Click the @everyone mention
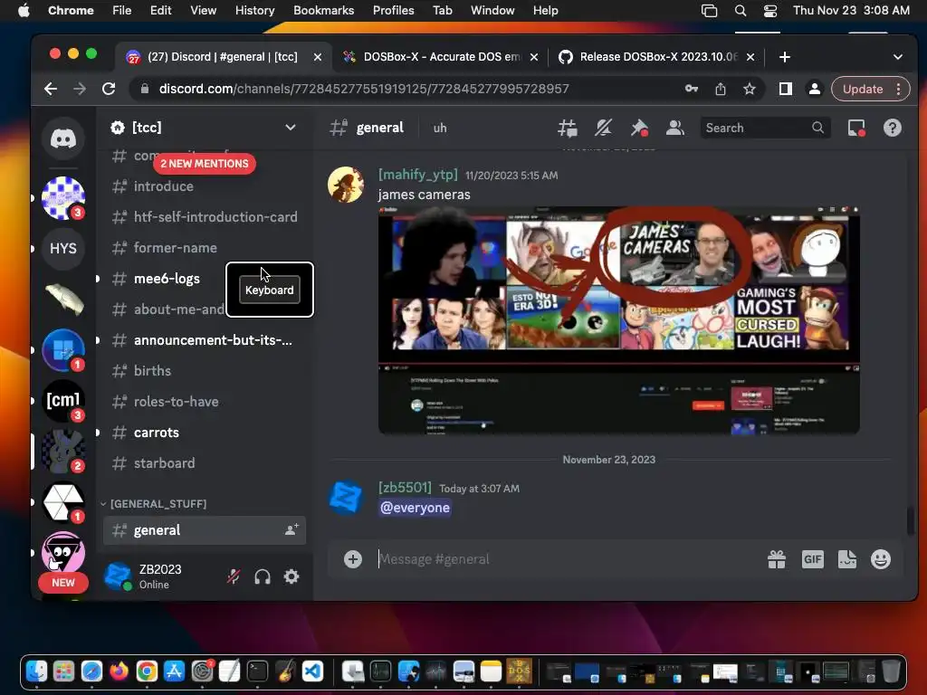927x695 pixels. 415,508
